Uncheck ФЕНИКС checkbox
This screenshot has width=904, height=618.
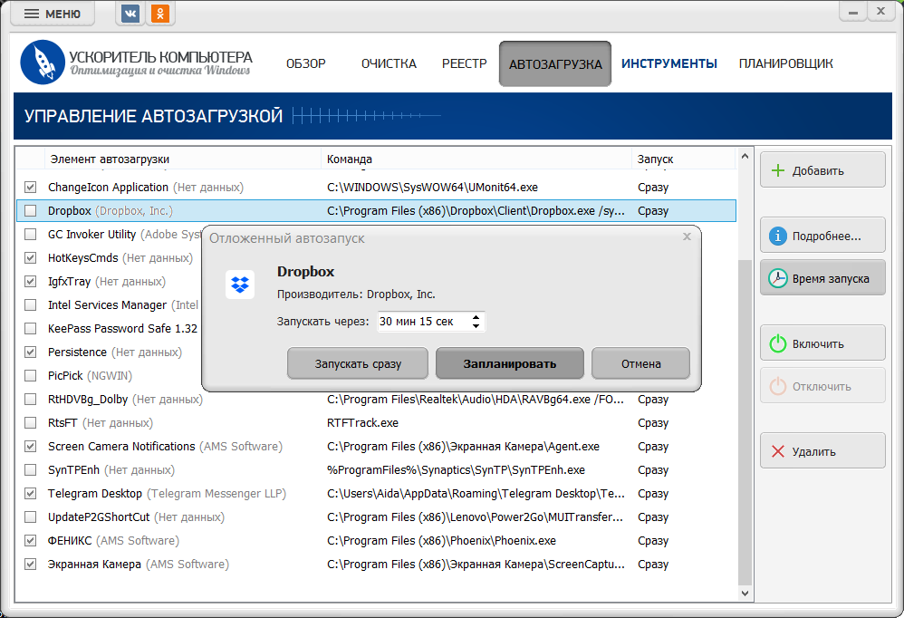click(31, 541)
